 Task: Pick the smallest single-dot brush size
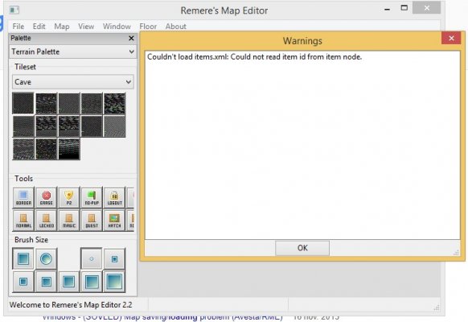(x=92, y=258)
